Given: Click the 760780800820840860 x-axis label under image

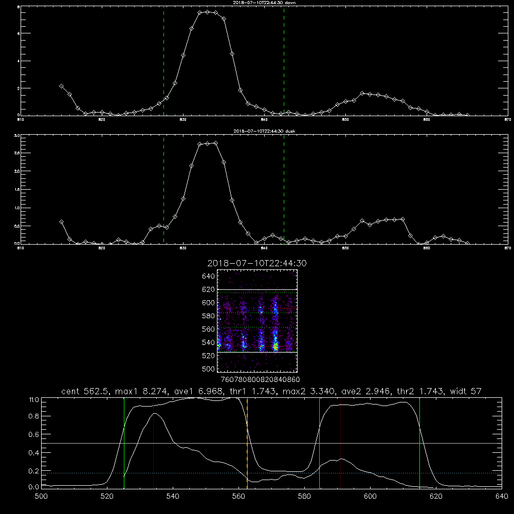Looking at the screenshot, I should click(x=260, y=379).
